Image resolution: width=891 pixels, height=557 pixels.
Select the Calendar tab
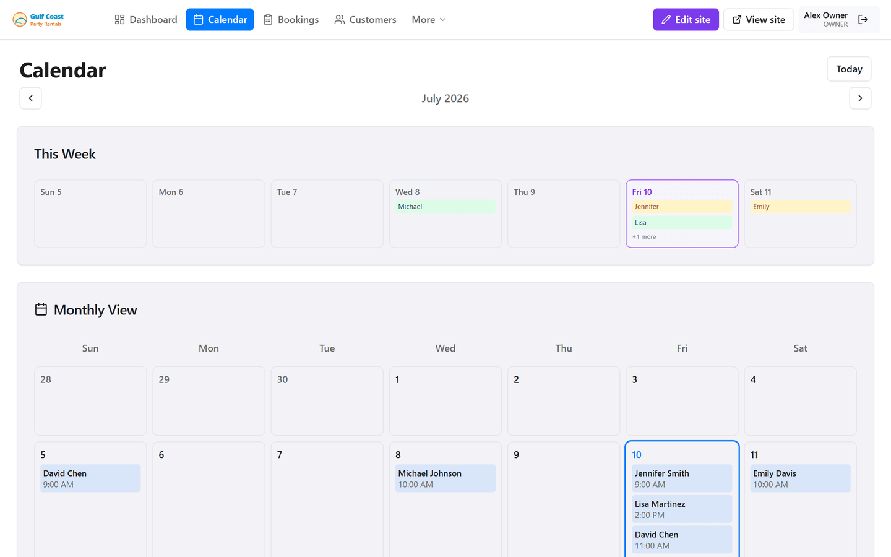coord(220,20)
